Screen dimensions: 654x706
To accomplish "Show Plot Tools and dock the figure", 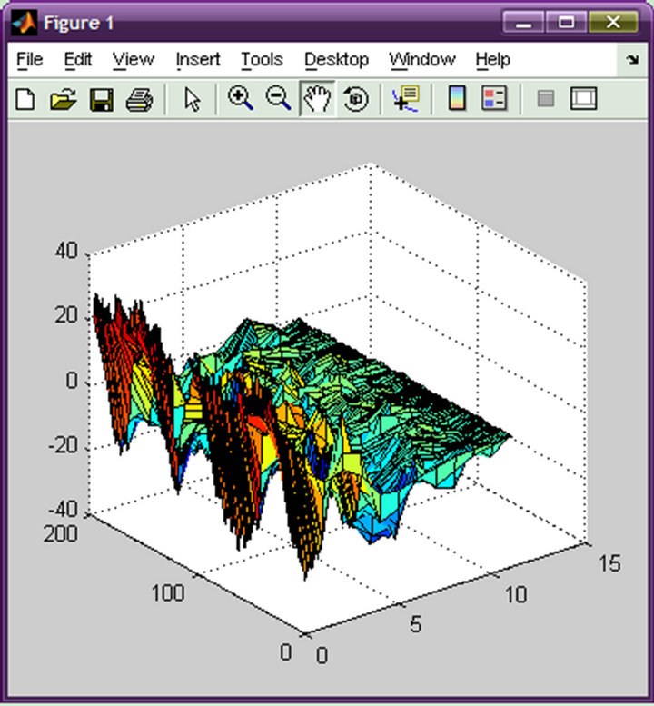I will (582, 99).
